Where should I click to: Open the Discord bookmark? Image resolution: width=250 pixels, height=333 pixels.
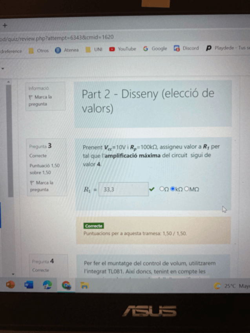186,48
